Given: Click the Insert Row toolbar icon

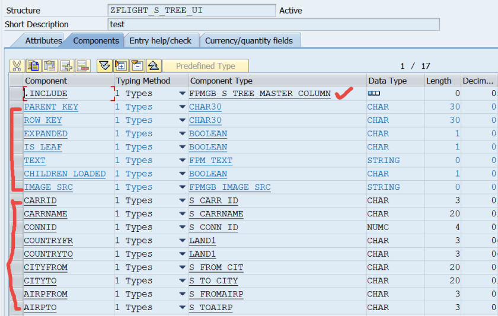Looking at the screenshot, I should point(66,66).
